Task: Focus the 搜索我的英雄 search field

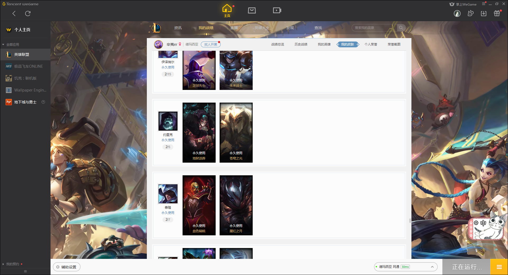Action: click(374, 28)
